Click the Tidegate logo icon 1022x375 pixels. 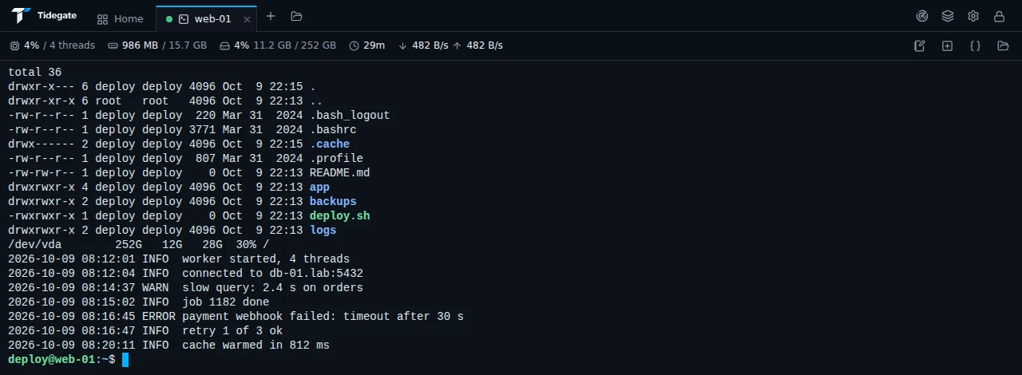pos(21,16)
